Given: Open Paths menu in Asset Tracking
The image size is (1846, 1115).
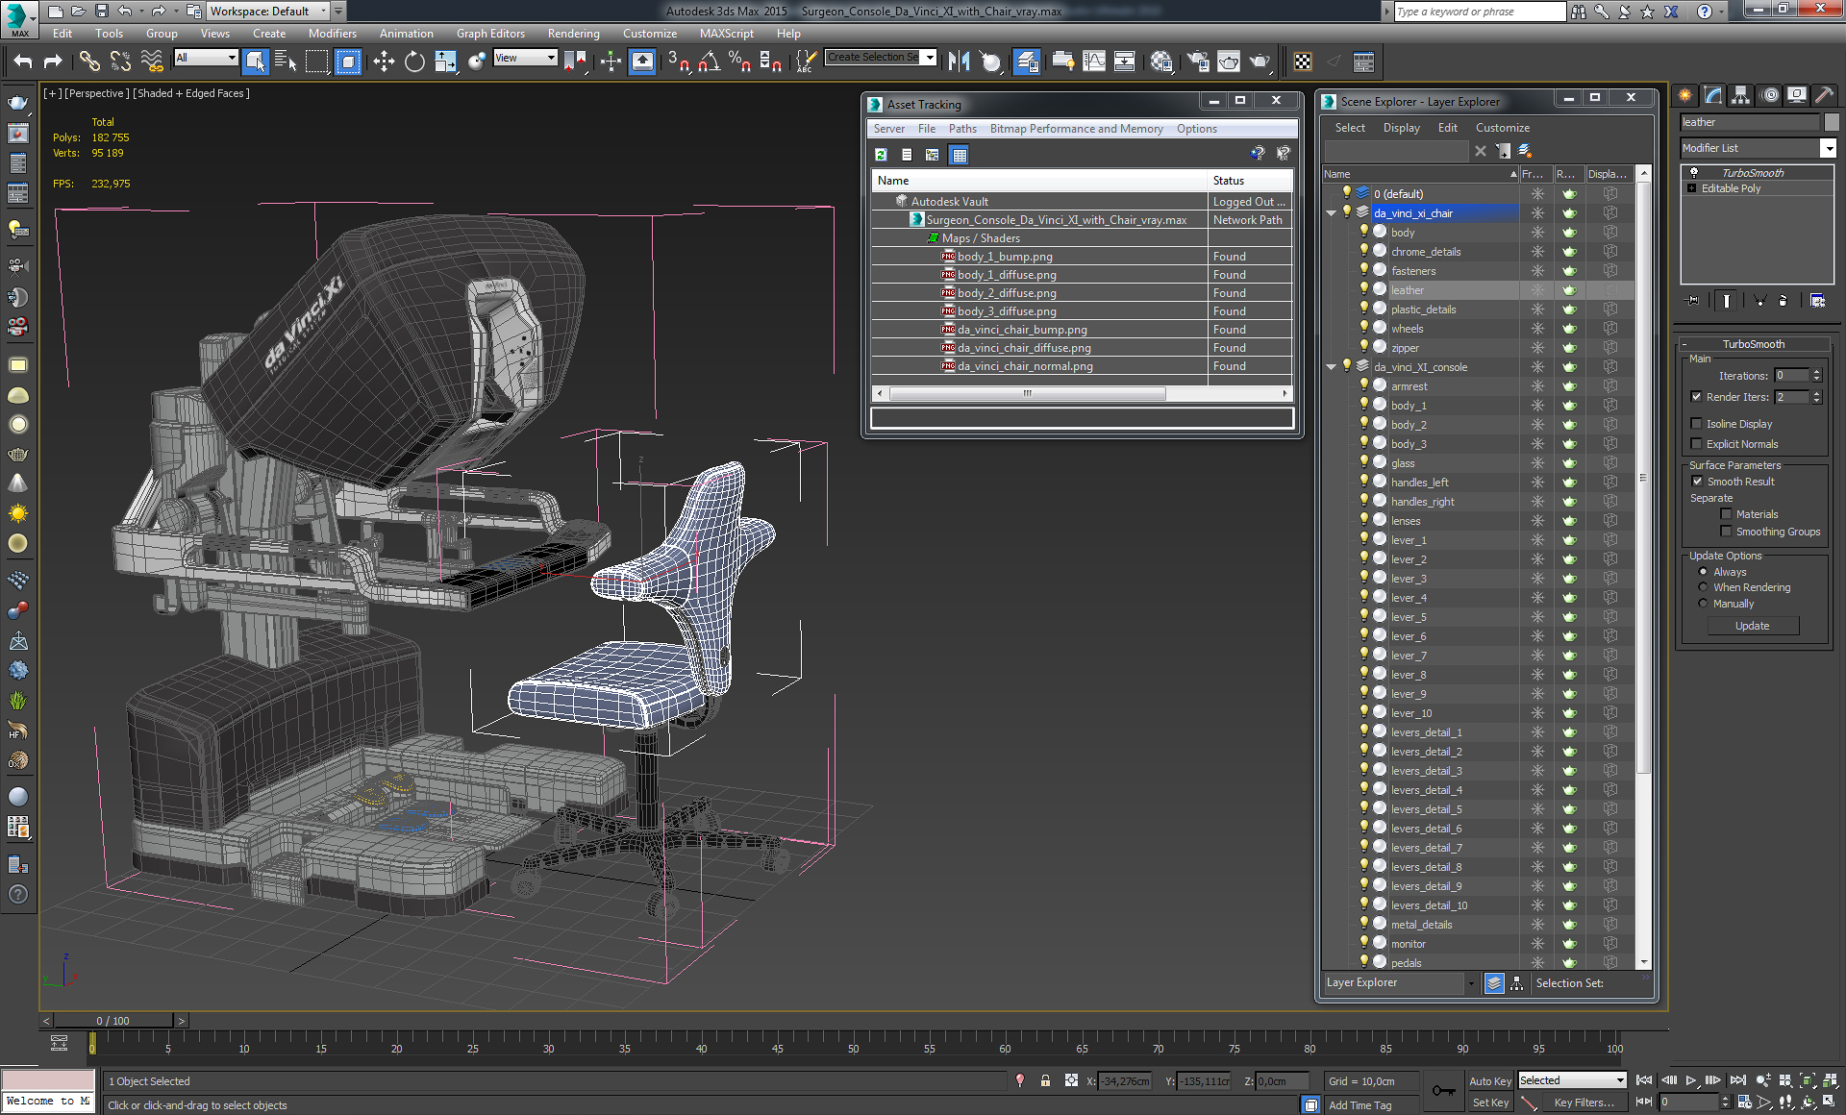Looking at the screenshot, I should [962, 129].
